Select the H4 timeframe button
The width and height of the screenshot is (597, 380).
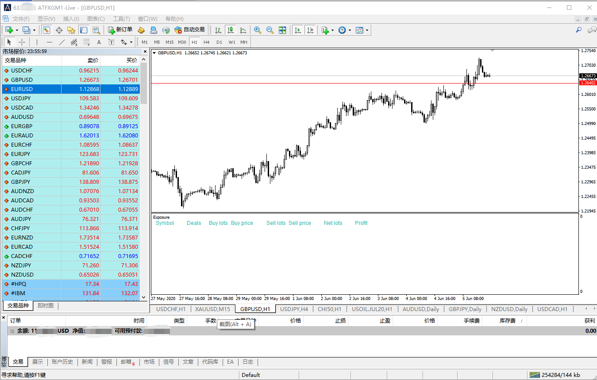click(207, 42)
